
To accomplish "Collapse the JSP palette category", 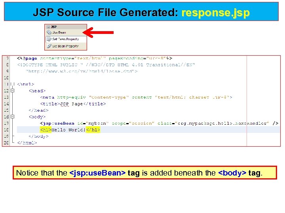I will tap(48, 27).
